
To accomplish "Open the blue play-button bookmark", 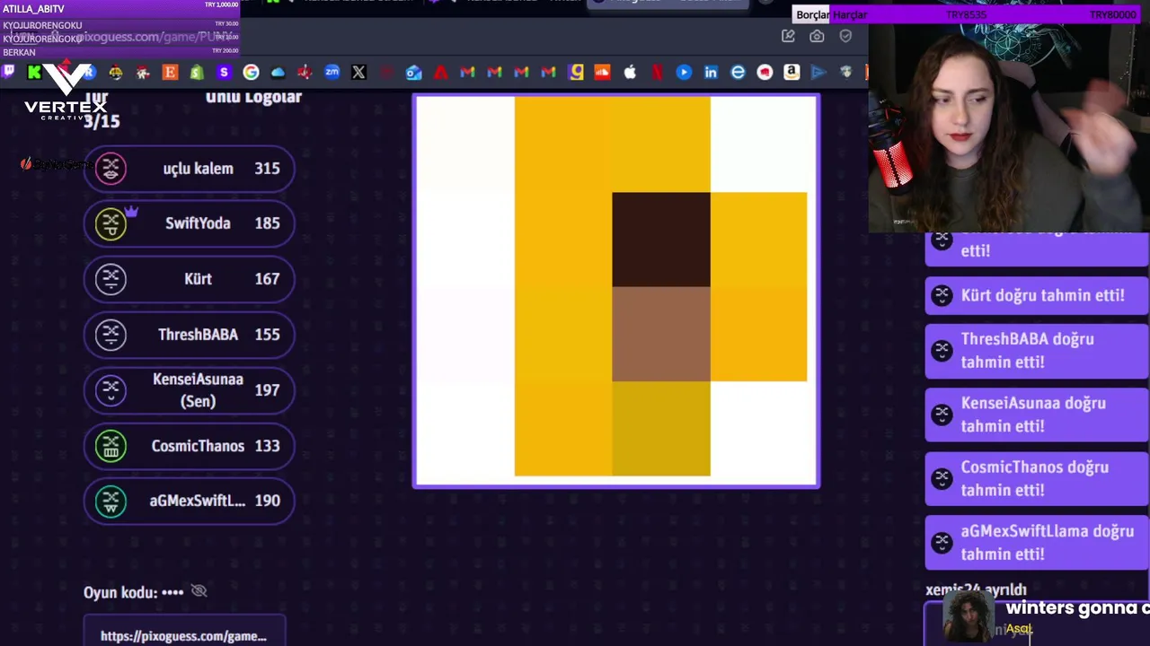I will click(x=684, y=73).
